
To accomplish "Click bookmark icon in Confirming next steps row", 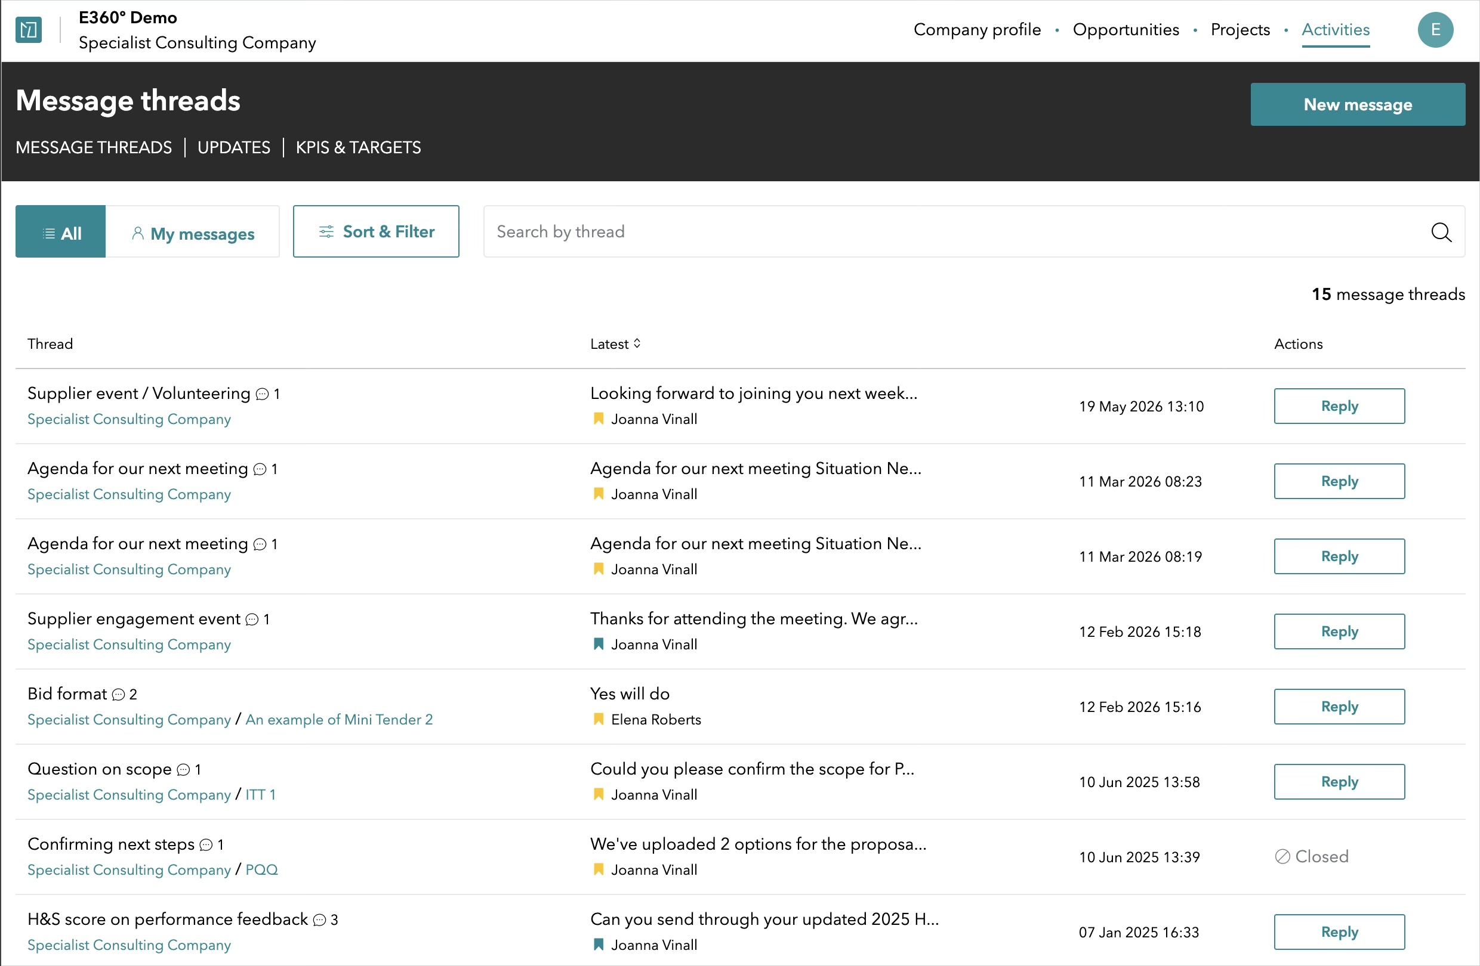I will pyautogui.click(x=598, y=870).
